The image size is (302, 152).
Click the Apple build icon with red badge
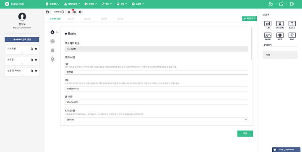pos(75,12)
